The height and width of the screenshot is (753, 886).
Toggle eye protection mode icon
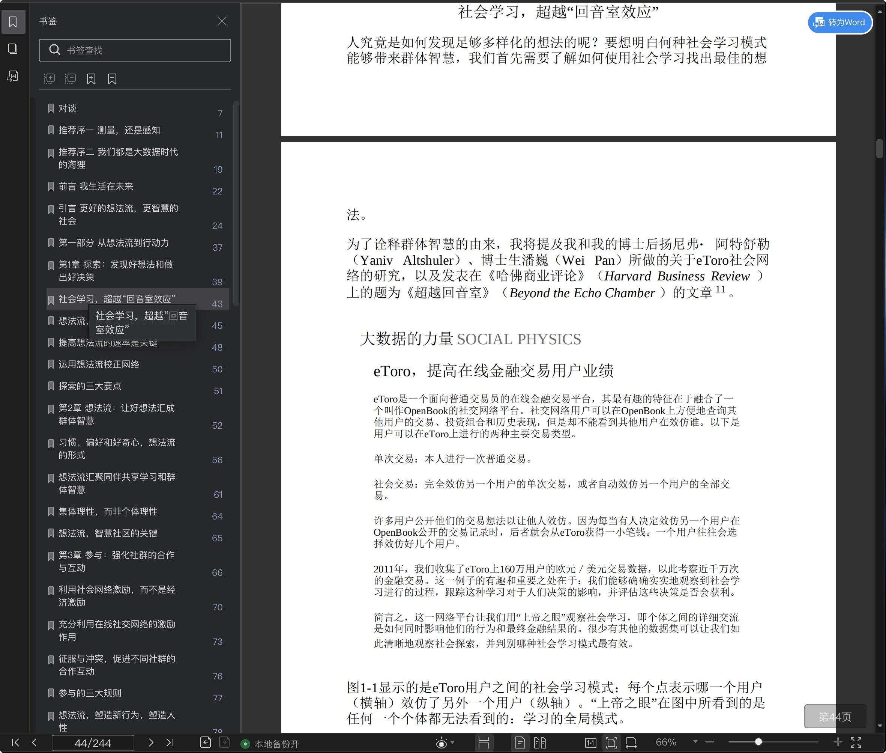tap(441, 743)
